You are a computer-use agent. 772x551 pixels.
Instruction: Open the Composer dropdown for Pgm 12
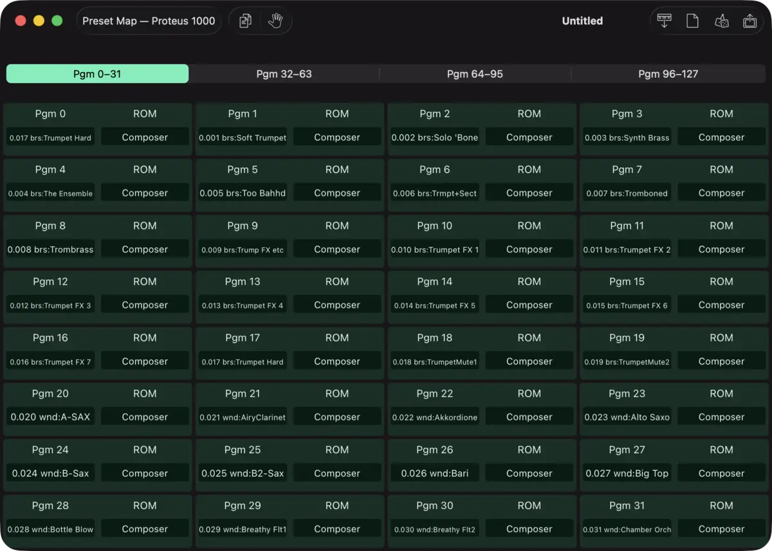pyautogui.click(x=145, y=305)
